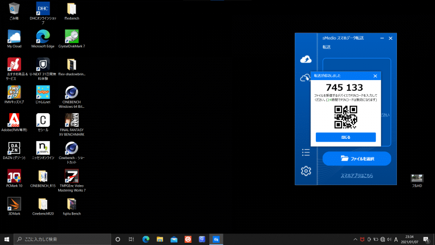
Task: Select the CINEBENCH_R15 folder icon
Action: click(43, 179)
